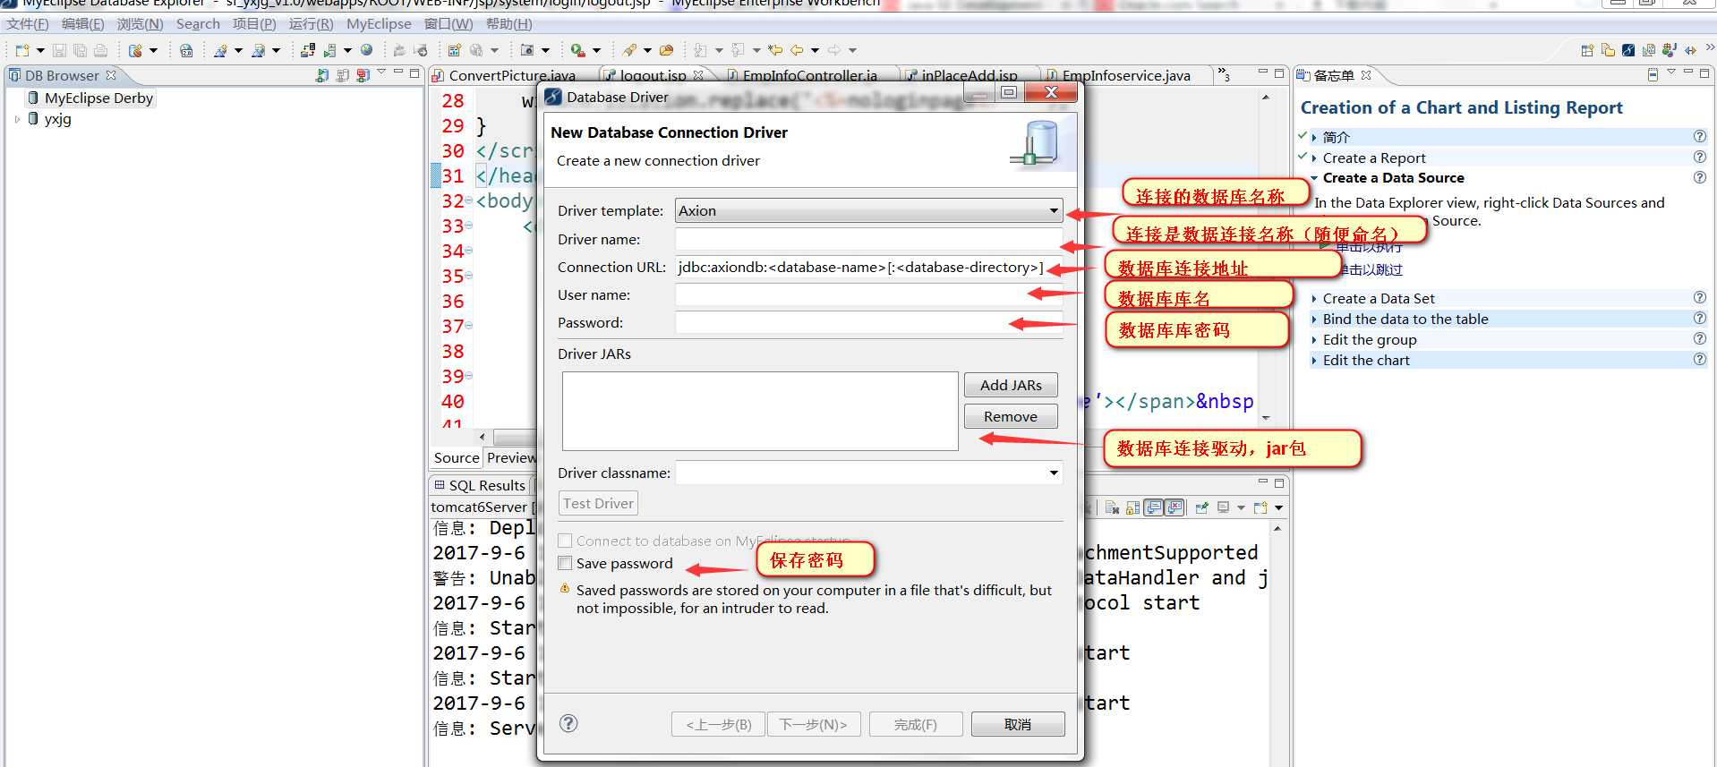1717x767 pixels.
Task: Click the run green play with toolbox icon
Action: [577, 50]
